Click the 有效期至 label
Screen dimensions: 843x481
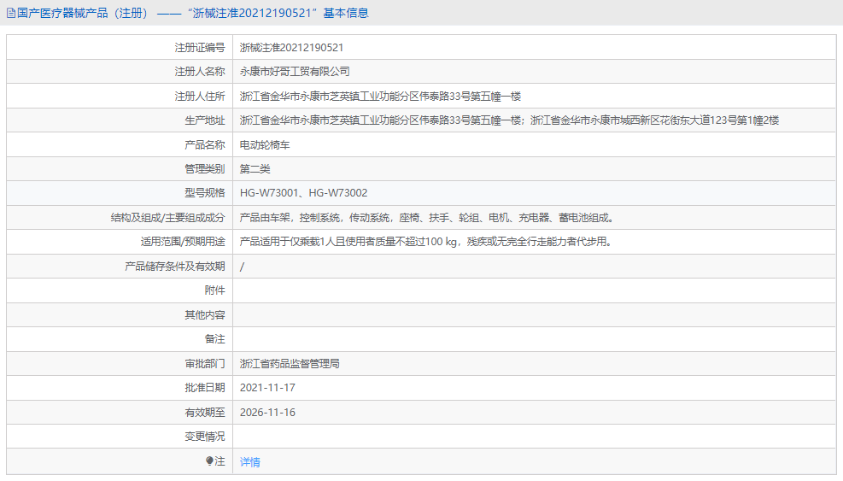(205, 412)
